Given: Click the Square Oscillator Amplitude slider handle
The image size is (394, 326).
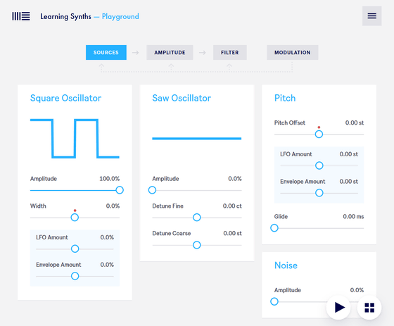Looking at the screenshot, I should coord(120,190).
